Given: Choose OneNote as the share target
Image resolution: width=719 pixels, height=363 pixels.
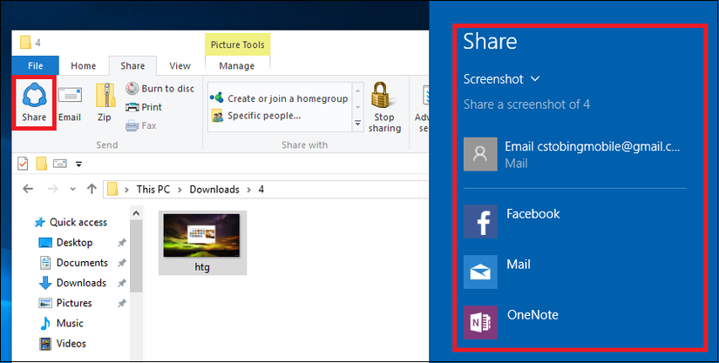Looking at the screenshot, I should 532,315.
